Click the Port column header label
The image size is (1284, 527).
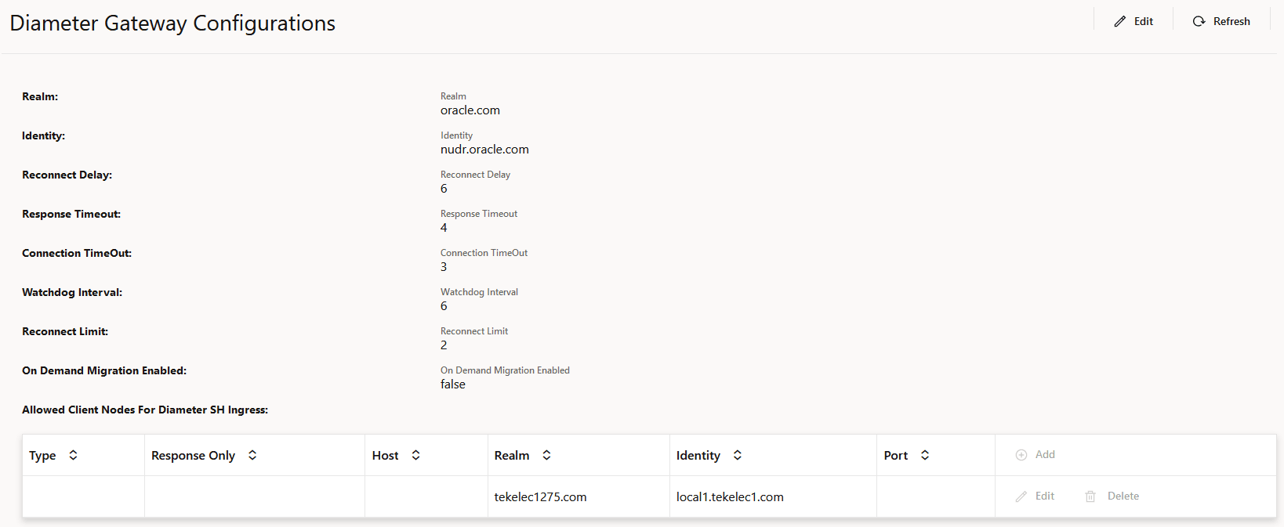[x=896, y=456]
